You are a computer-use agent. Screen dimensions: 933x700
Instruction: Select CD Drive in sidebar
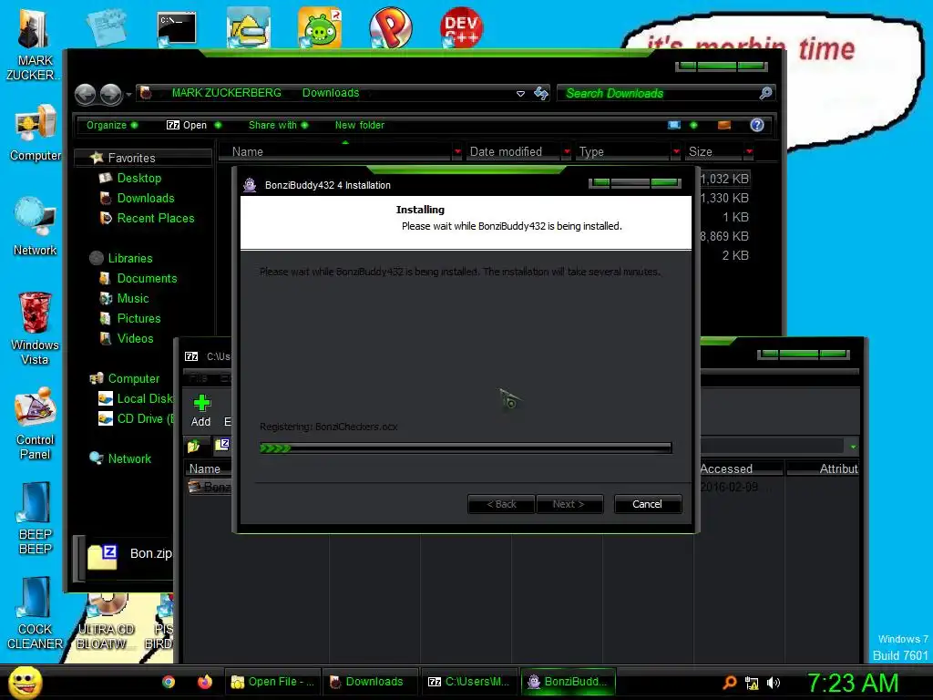136,419
